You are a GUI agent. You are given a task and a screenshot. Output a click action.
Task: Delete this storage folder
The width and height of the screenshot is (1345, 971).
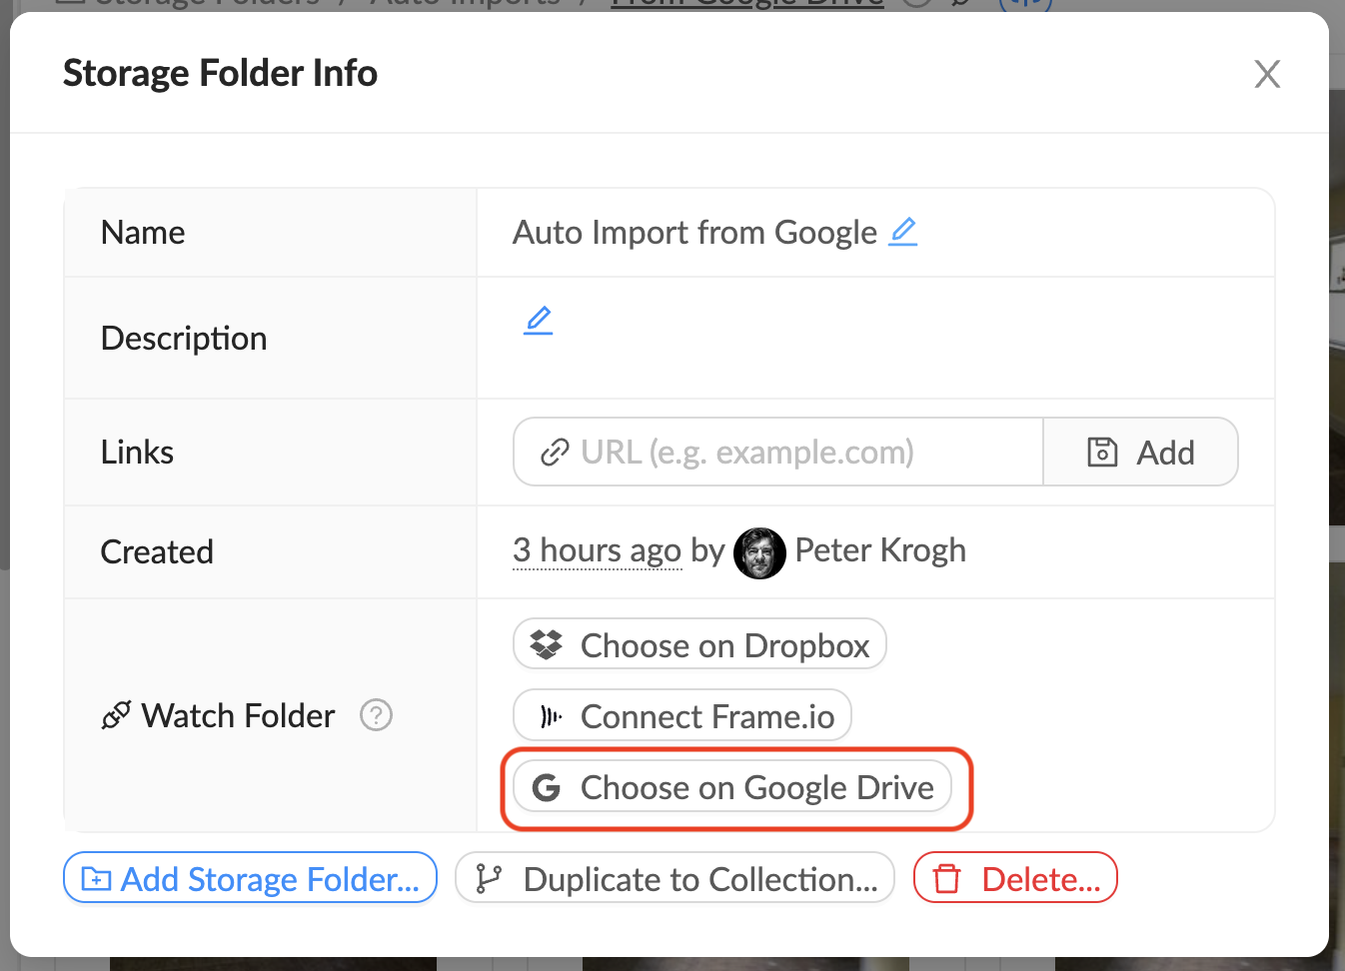pyautogui.click(x=1015, y=878)
